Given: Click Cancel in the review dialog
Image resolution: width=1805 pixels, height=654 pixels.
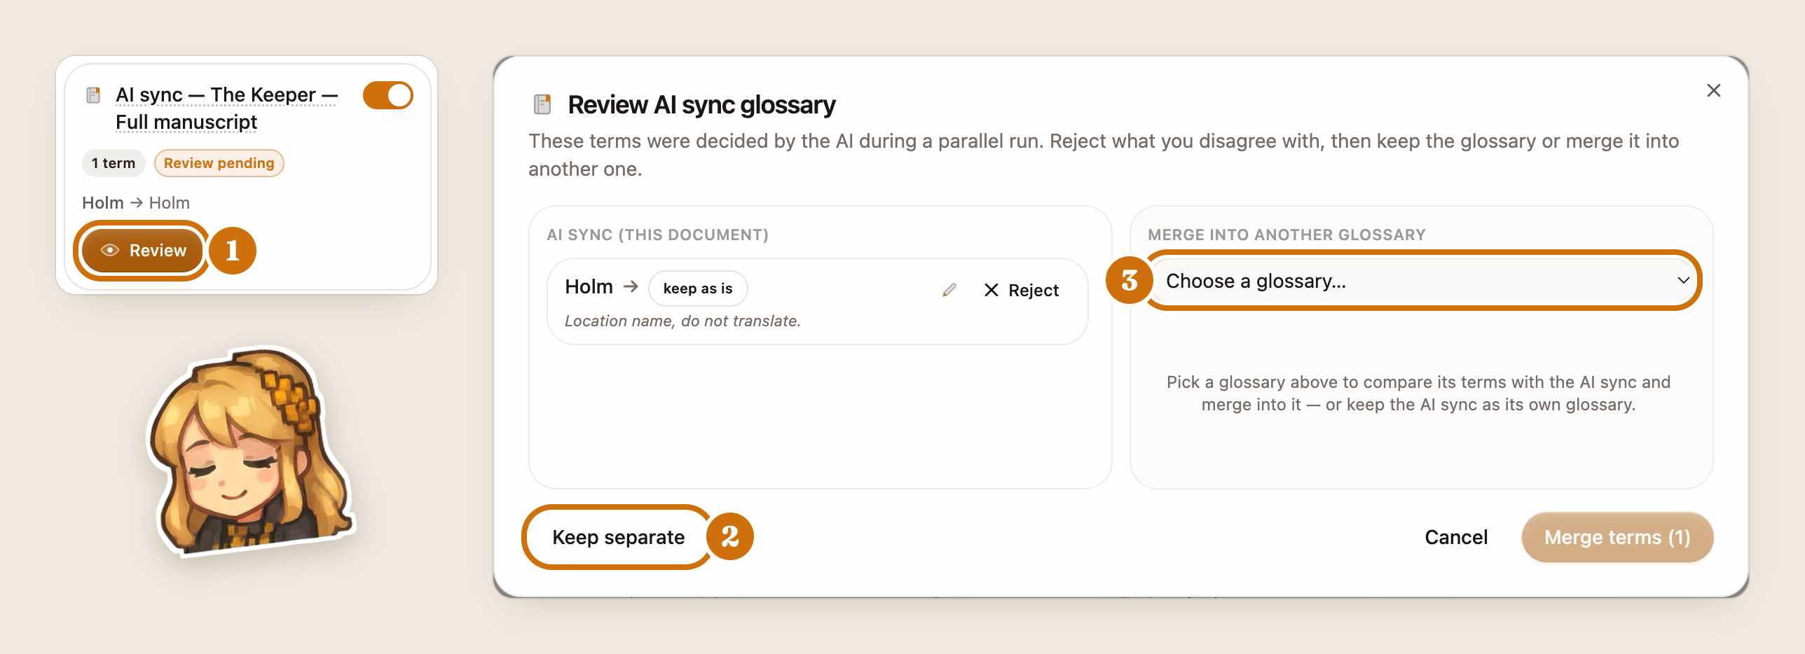Looking at the screenshot, I should click(x=1455, y=537).
